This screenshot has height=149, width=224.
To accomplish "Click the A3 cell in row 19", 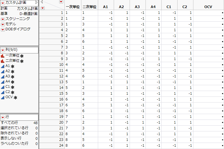I will tap(138, 117).
